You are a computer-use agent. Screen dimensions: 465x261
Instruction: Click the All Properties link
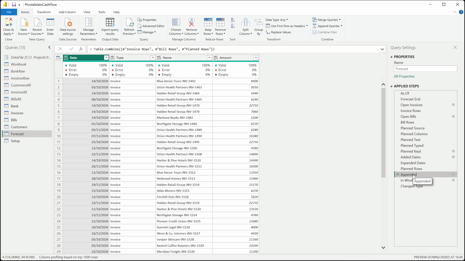pyautogui.click(x=404, y=77)
